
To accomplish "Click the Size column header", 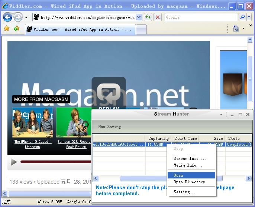I will click(x=212, y=138).
